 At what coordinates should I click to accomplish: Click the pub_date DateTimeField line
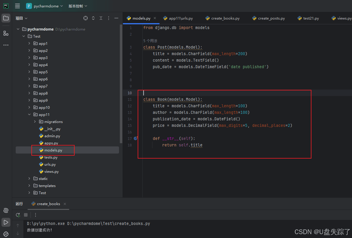[x=210, y=67]
